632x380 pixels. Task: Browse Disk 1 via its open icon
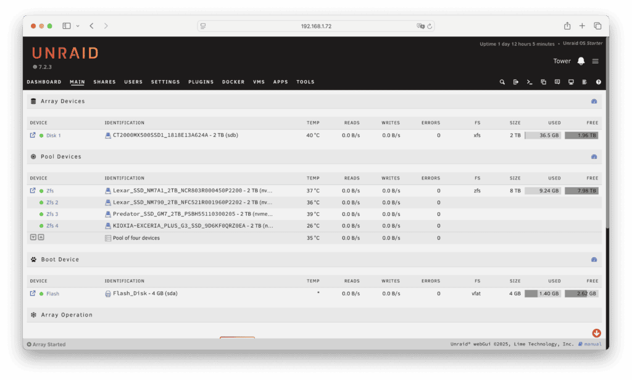click(33, 135)
